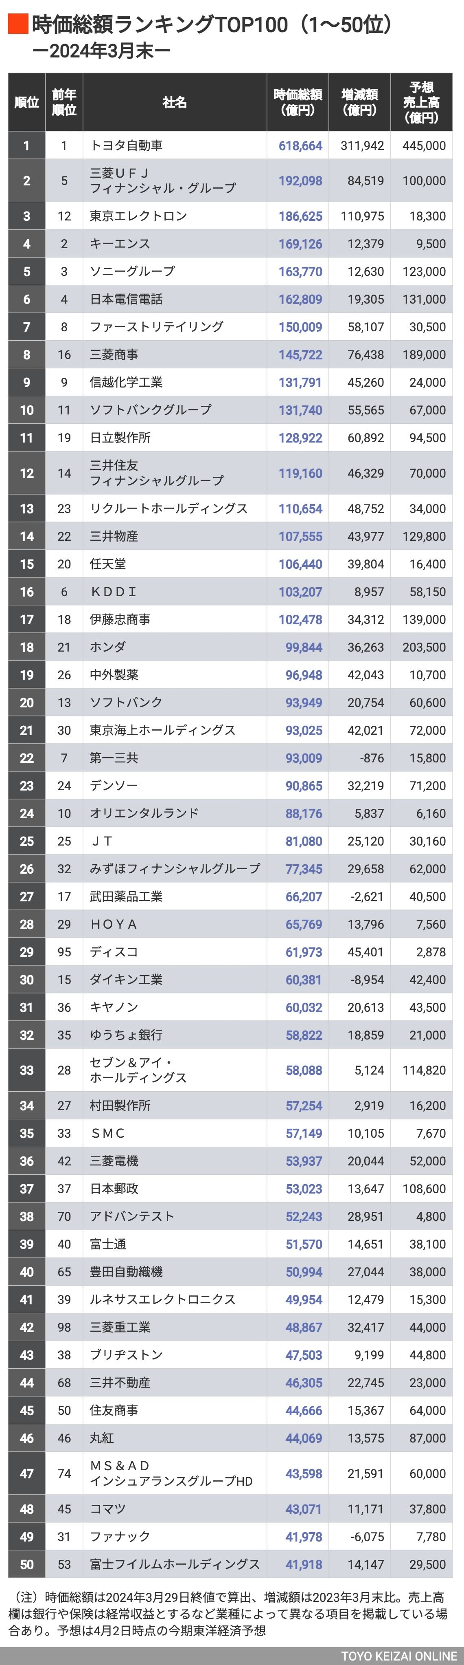464x1665 pixels.
Task: Click the オリエンタルランド company name
Action: 144,813
